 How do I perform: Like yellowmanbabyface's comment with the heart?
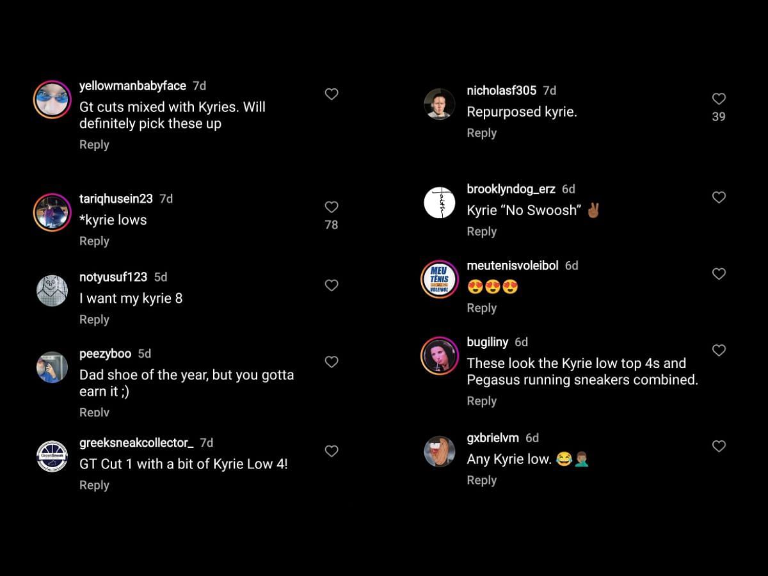[332, 94]
